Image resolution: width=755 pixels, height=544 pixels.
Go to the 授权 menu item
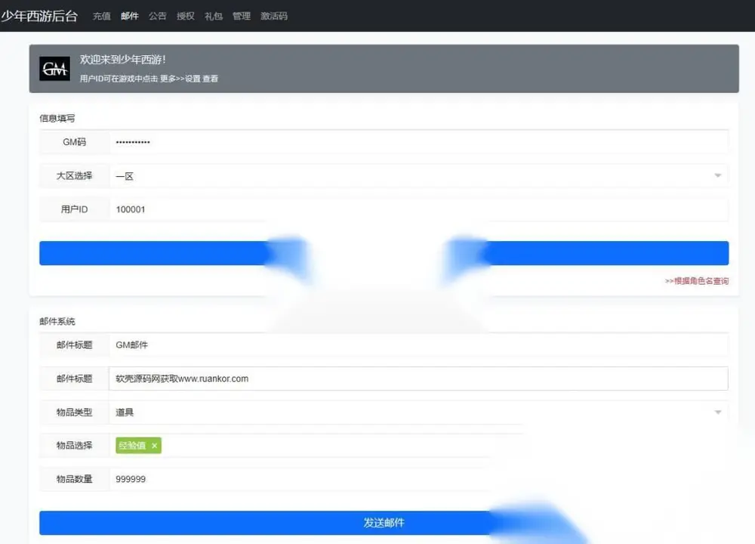186,16
